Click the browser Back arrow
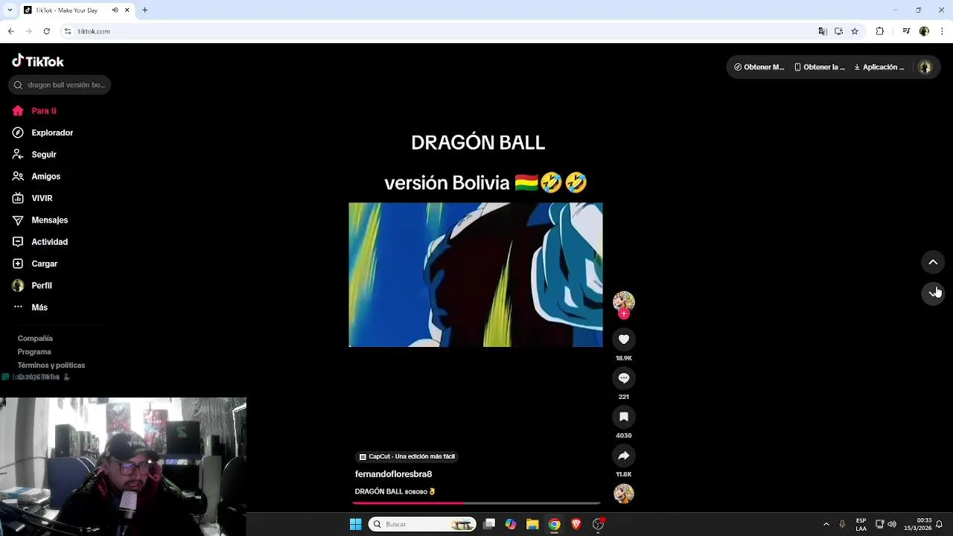The height and width of the screenshot is (536, 953). click(x=10, y=31)
